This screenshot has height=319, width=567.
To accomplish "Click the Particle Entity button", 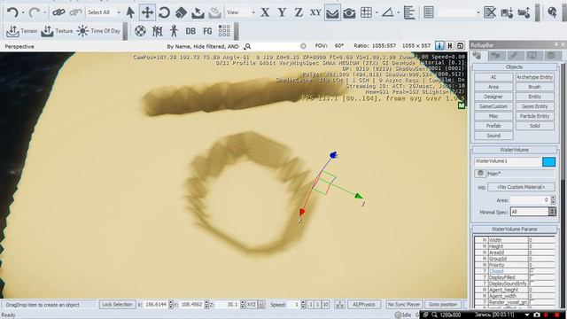I will point(534,116).
